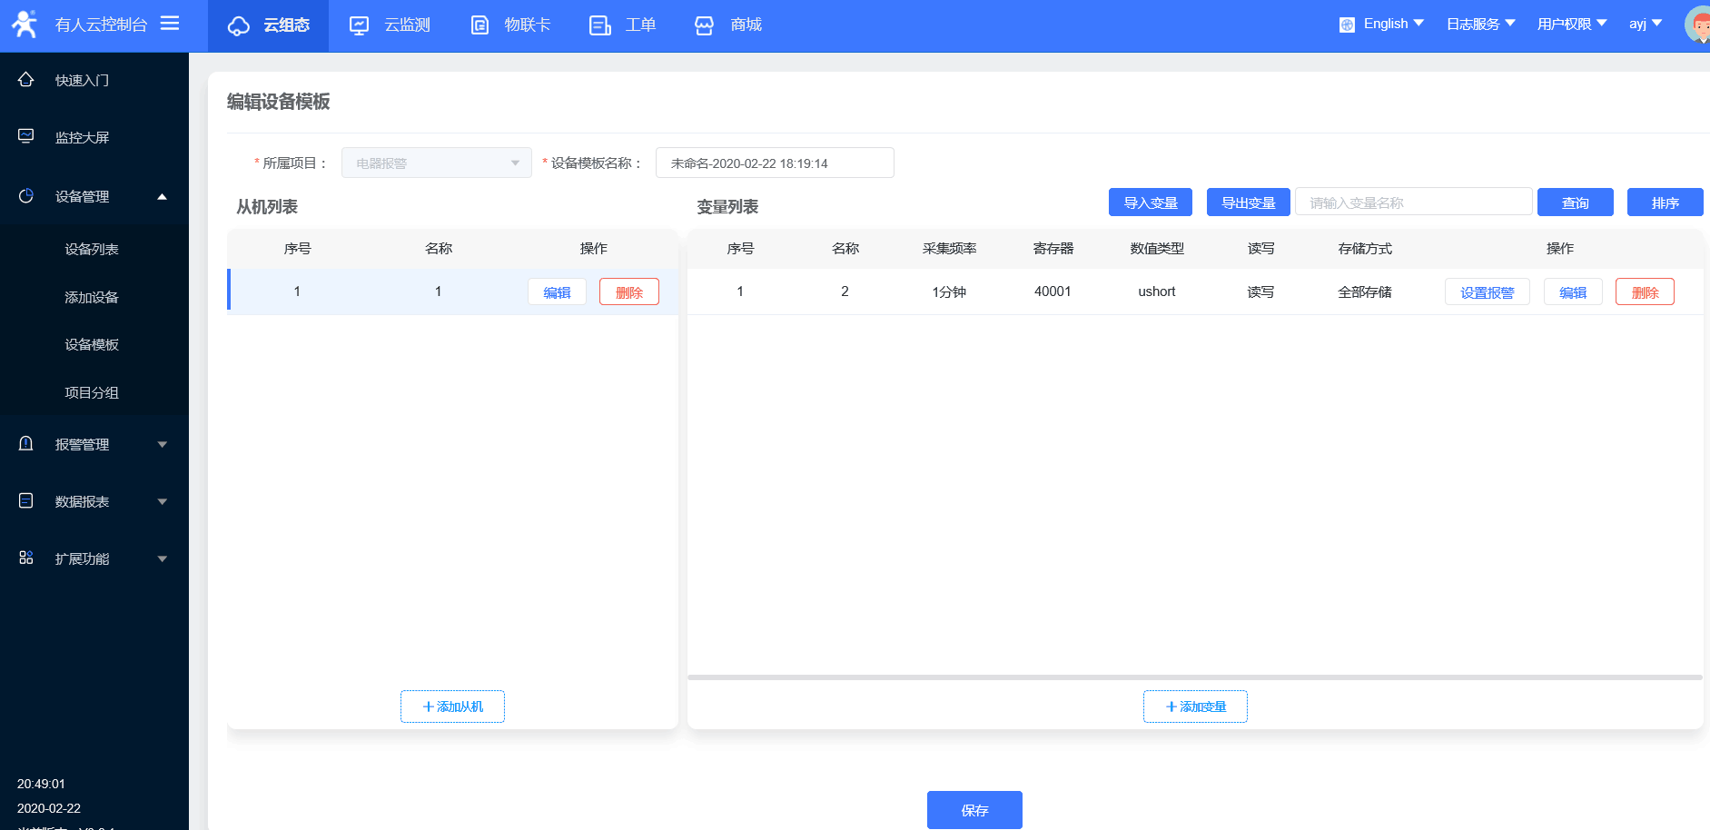This screenshot has width=1710, height=830.
Task: Open the 物联卡 tab
Action: 510,25
